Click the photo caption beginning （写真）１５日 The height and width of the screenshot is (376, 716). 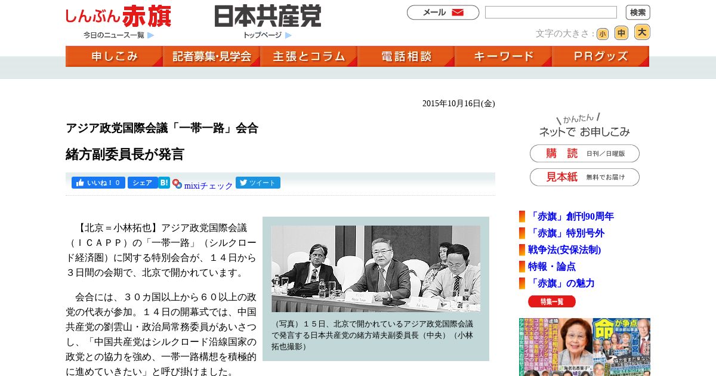click(374, 335)
